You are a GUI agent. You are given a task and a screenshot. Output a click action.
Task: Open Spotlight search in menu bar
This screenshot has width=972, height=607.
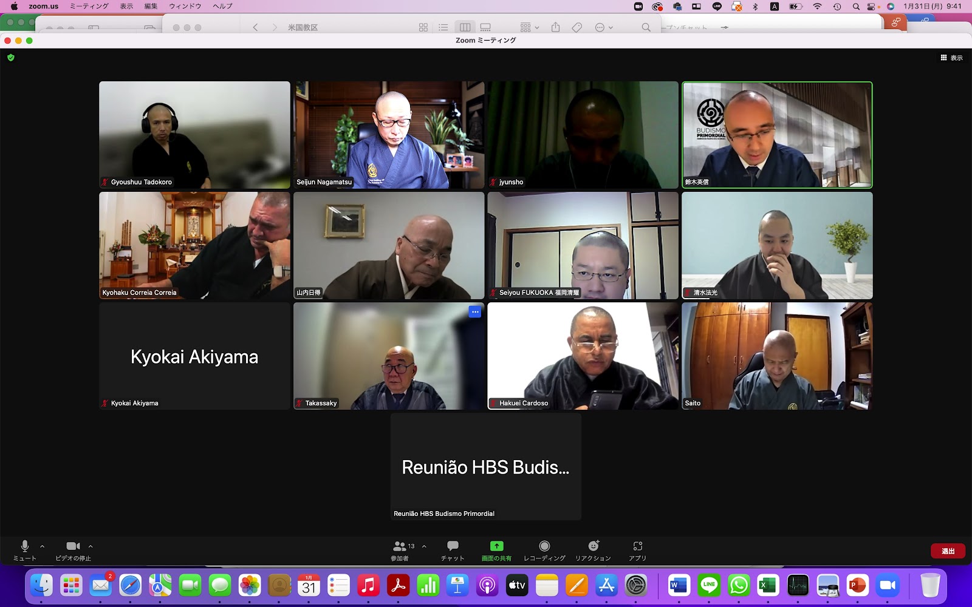coord(856,7)
